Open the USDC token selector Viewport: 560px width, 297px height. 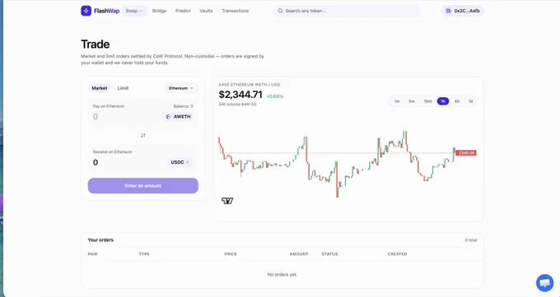coord(180,162)
